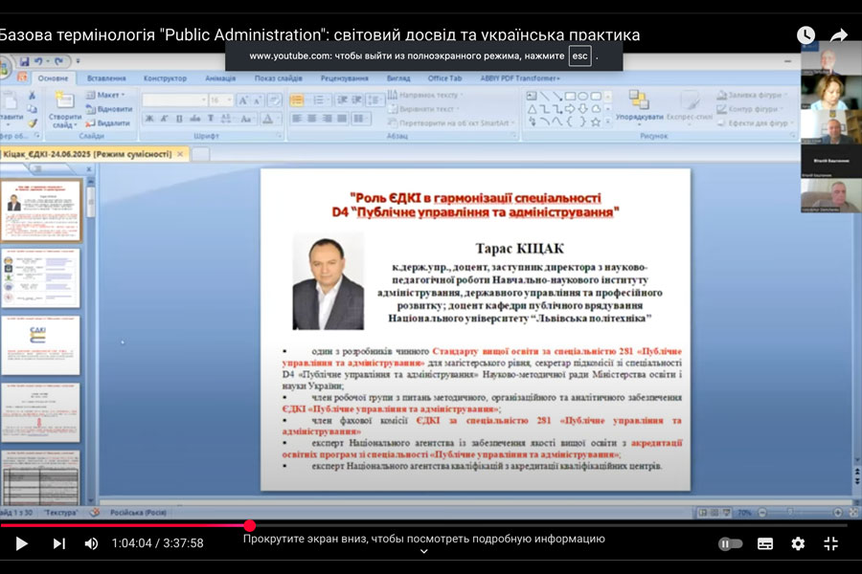Click the red progress bar scrubber
The height and width of the screenshot is (574, 862).
coord(250,525)
